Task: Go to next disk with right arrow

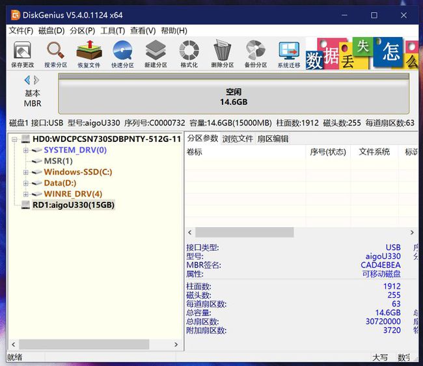Action: point(36,80)
